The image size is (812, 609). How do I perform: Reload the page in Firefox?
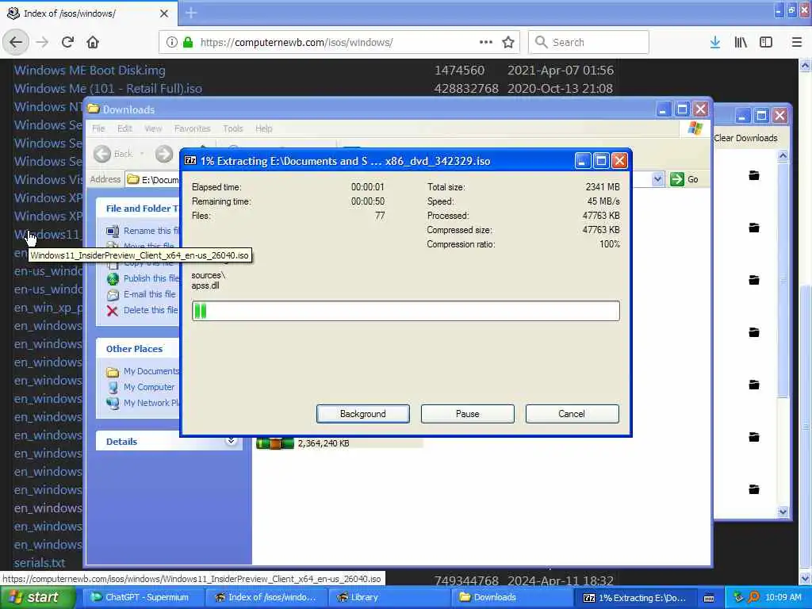click(67, 43)
